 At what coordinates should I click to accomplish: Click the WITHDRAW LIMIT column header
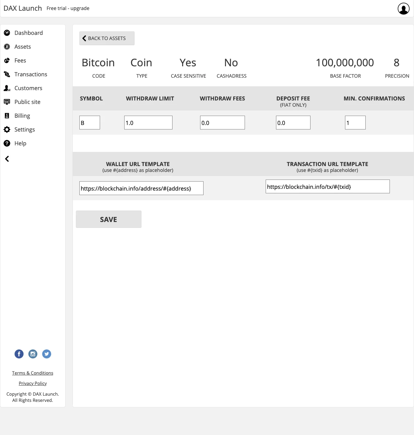pos(150,98)
